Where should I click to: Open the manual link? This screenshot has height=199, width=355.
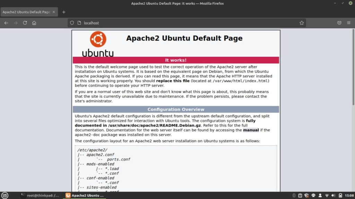click(x=251, y=130)
